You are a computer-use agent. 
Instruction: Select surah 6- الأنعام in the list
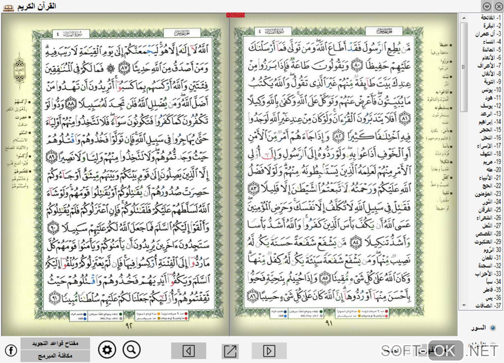(x=491, y=58)
